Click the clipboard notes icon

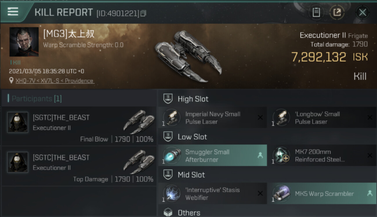point(316,12)
